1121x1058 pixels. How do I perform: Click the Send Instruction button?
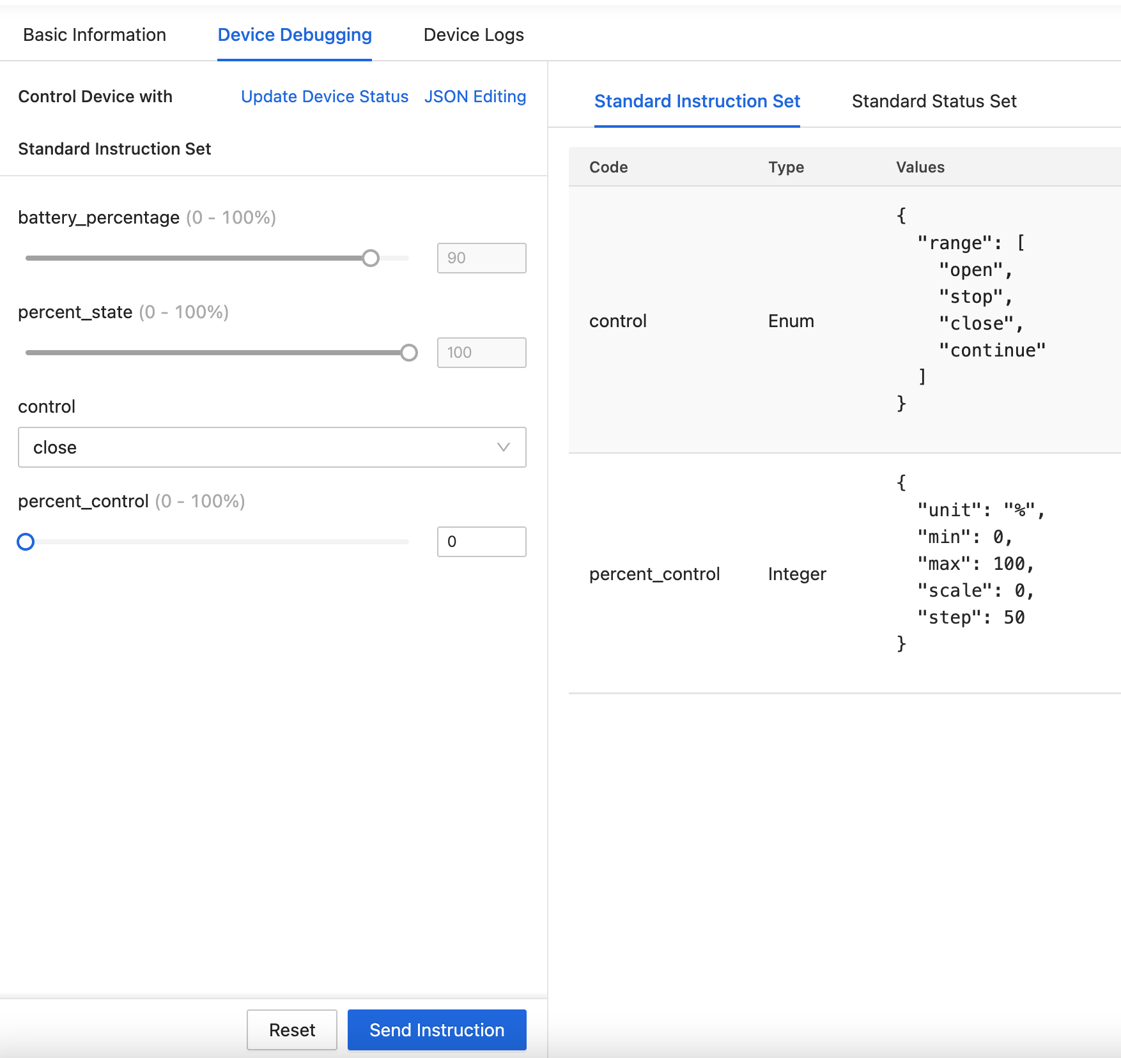pos(437,1030)
